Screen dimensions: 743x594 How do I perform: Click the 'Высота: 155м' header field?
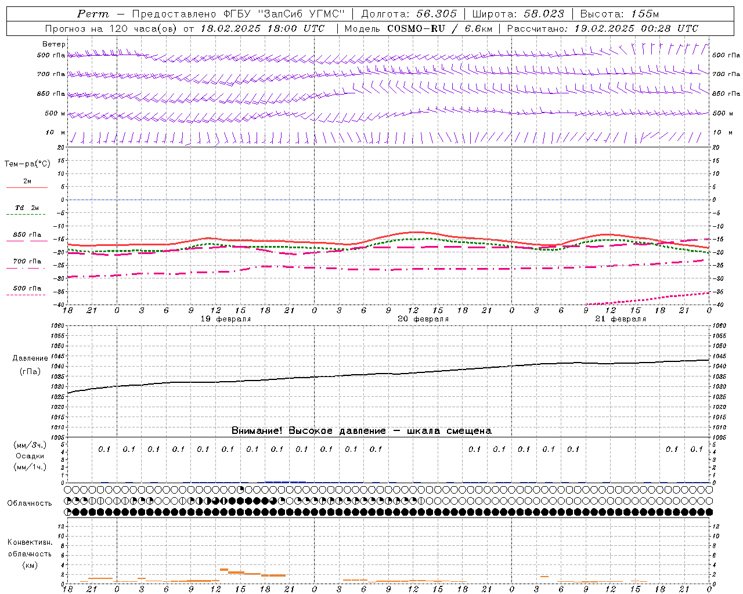619,14
